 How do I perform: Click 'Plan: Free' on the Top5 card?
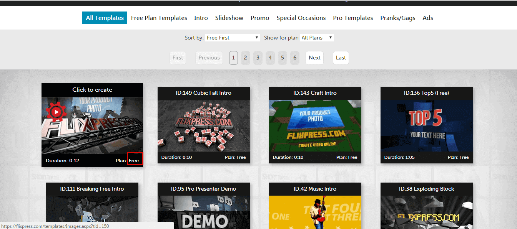[458, 157]
